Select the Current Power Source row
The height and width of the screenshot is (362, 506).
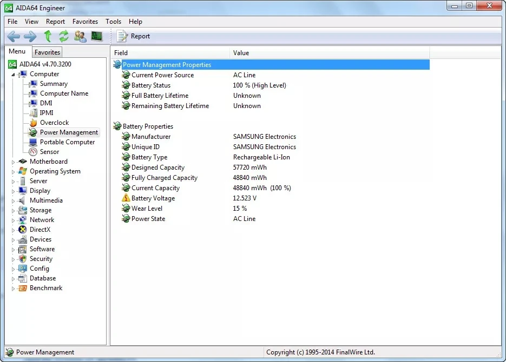271,75
